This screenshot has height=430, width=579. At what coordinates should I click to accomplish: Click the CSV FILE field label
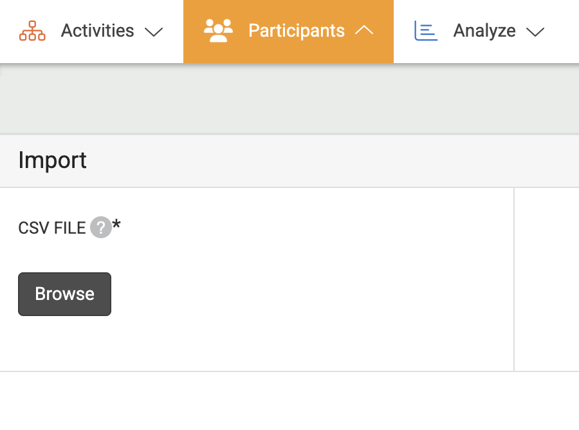51,228
